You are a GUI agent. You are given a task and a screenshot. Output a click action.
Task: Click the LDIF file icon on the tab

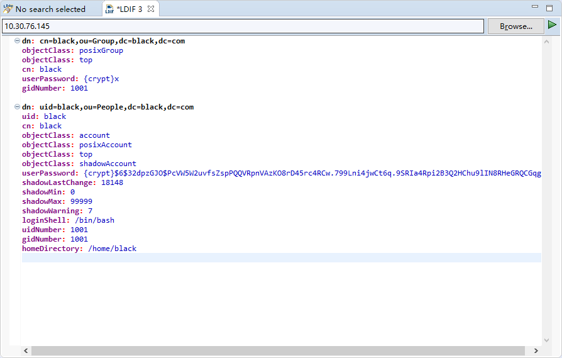pos(109,9)
